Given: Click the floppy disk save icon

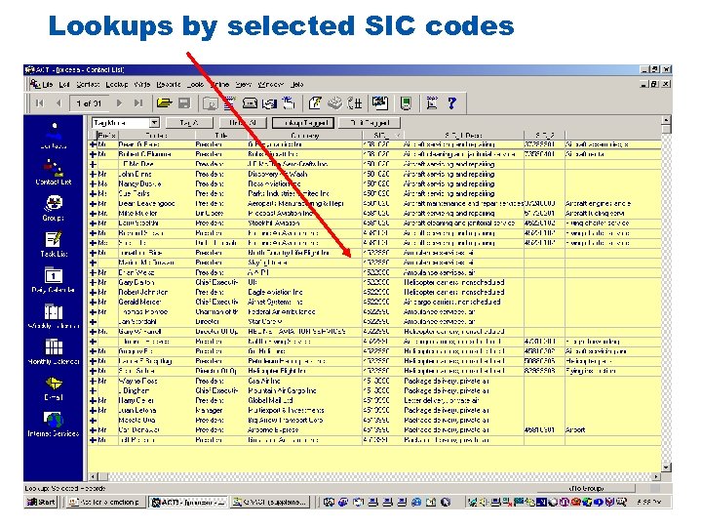Looking at the screenshot, I should [x=184, y=103].
